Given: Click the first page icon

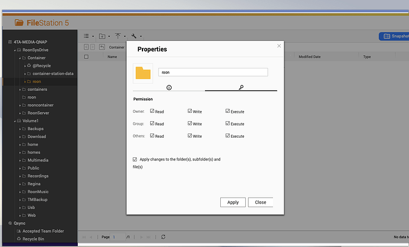Looking at the screenshot, I should pyautogui.click(x=84, y=237).
